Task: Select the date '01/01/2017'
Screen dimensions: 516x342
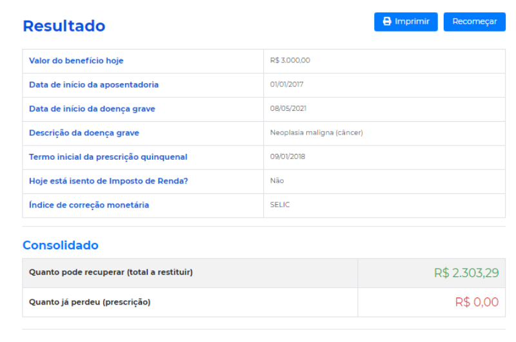Action: click(286, 84)
